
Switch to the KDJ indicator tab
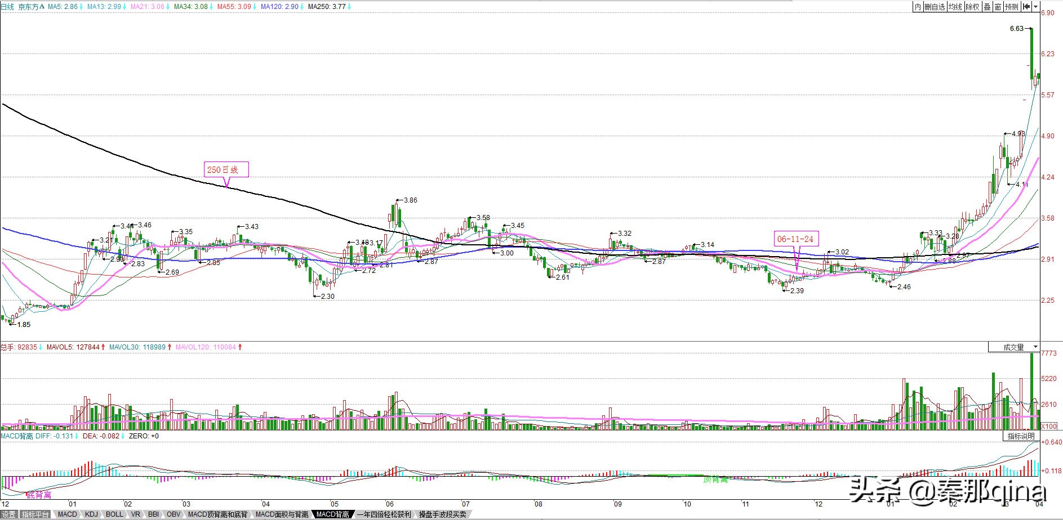click(91, 514)
